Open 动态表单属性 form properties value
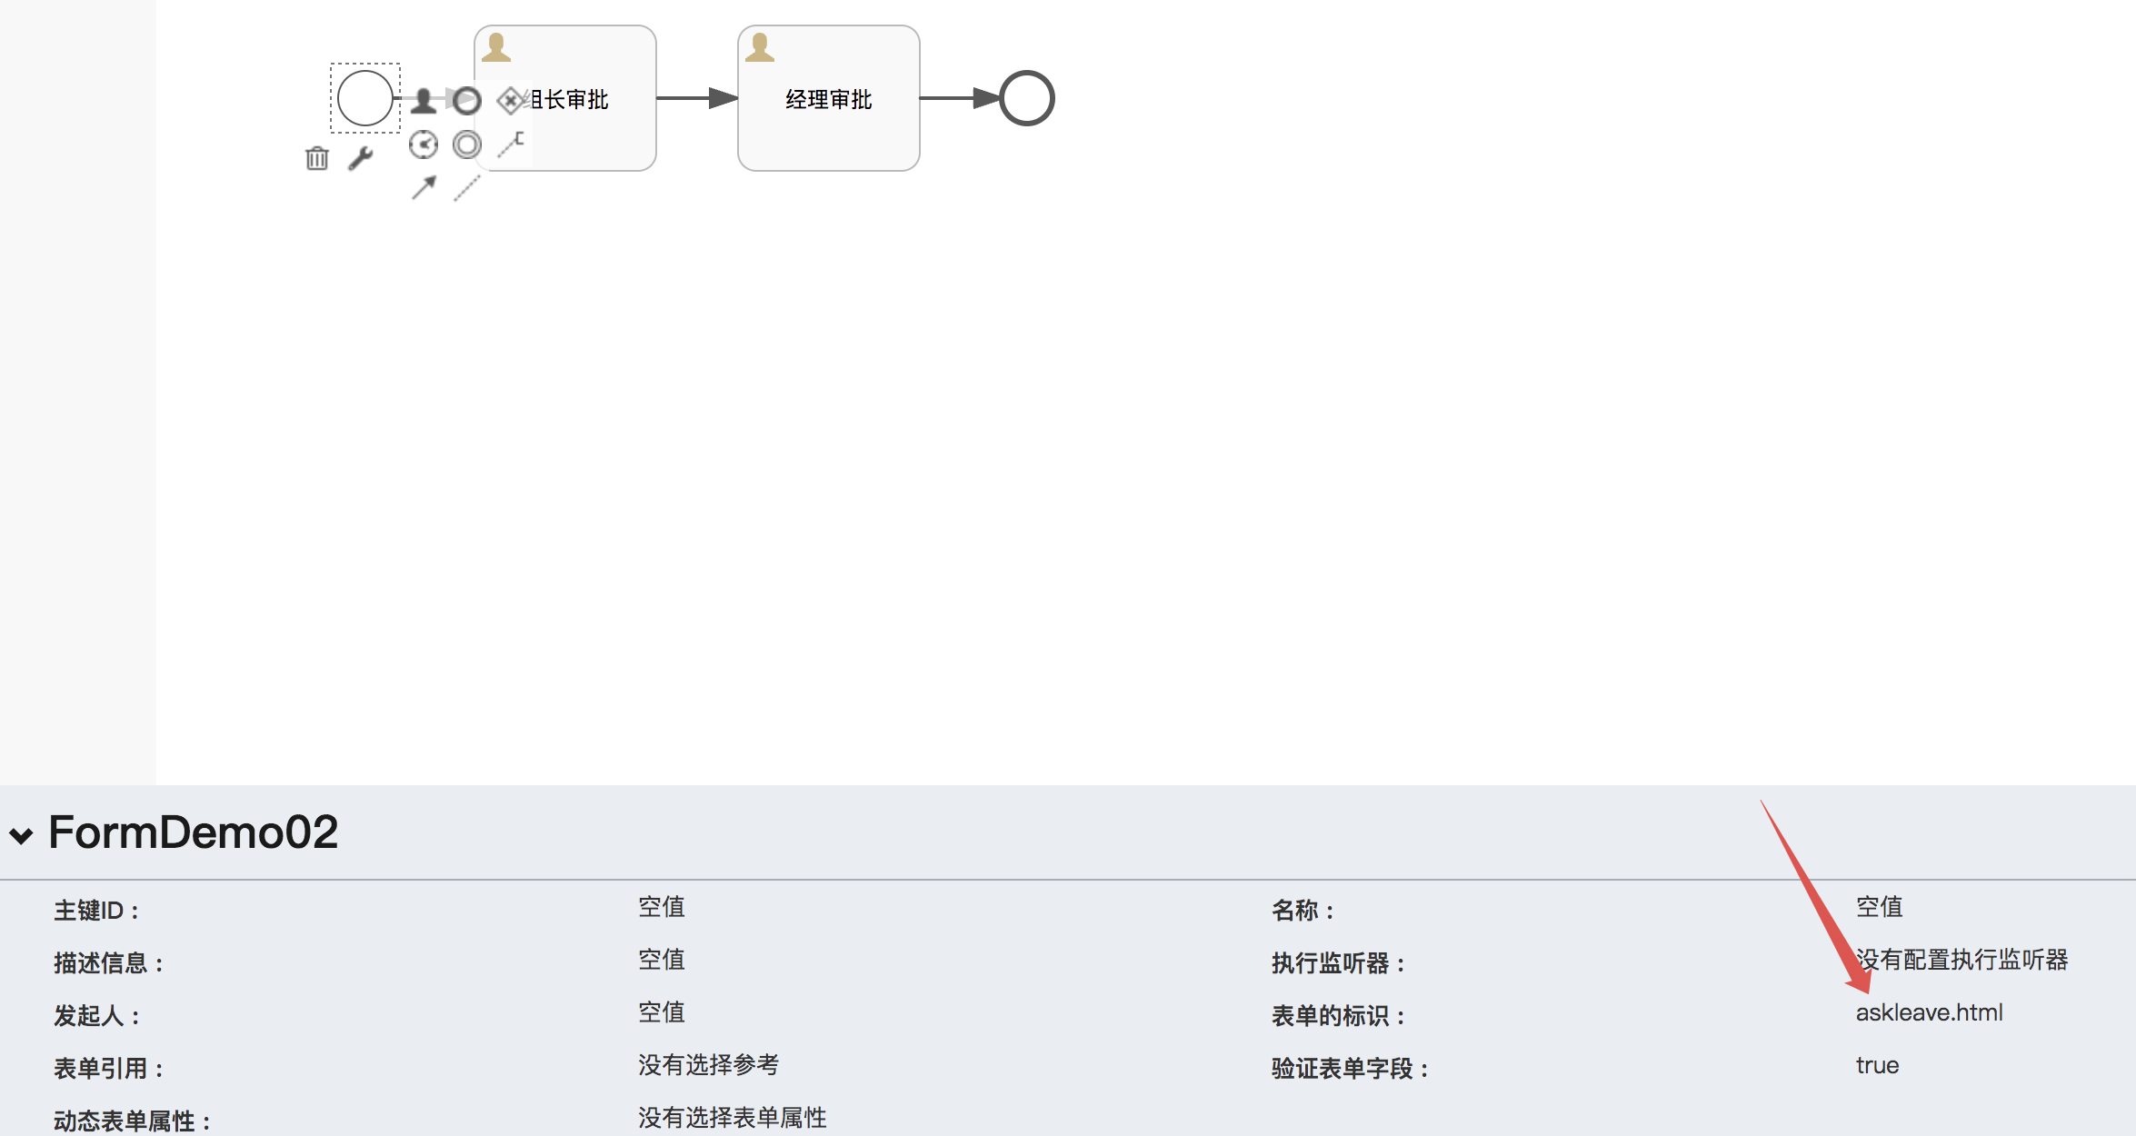 [732, 1118]
